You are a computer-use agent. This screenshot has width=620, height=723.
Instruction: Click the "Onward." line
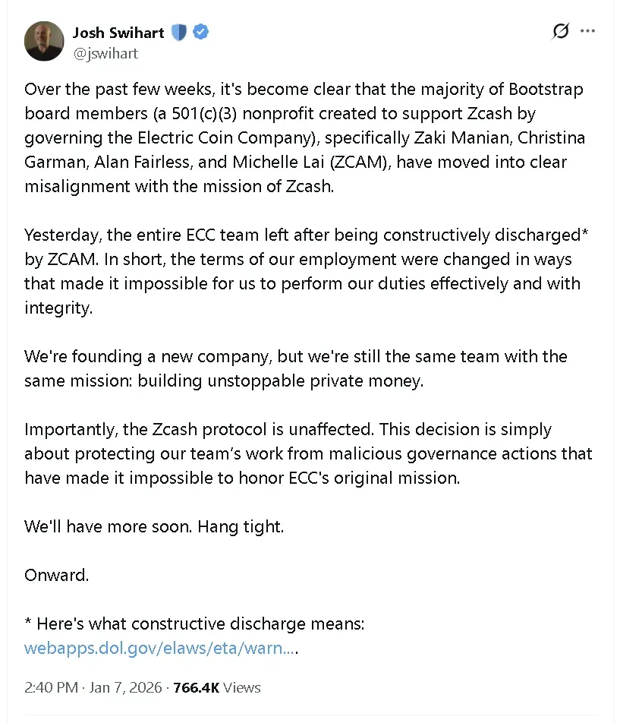[57, 575]
